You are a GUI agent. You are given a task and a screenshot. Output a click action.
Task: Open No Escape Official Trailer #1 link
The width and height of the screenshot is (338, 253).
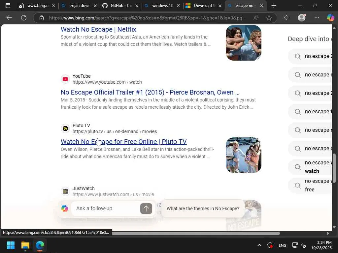(x=150, y=92)
